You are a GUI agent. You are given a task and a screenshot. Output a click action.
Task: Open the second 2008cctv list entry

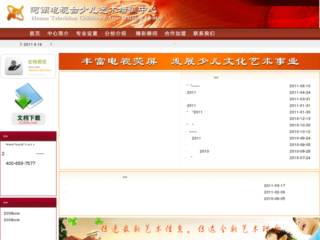(11, 220)
